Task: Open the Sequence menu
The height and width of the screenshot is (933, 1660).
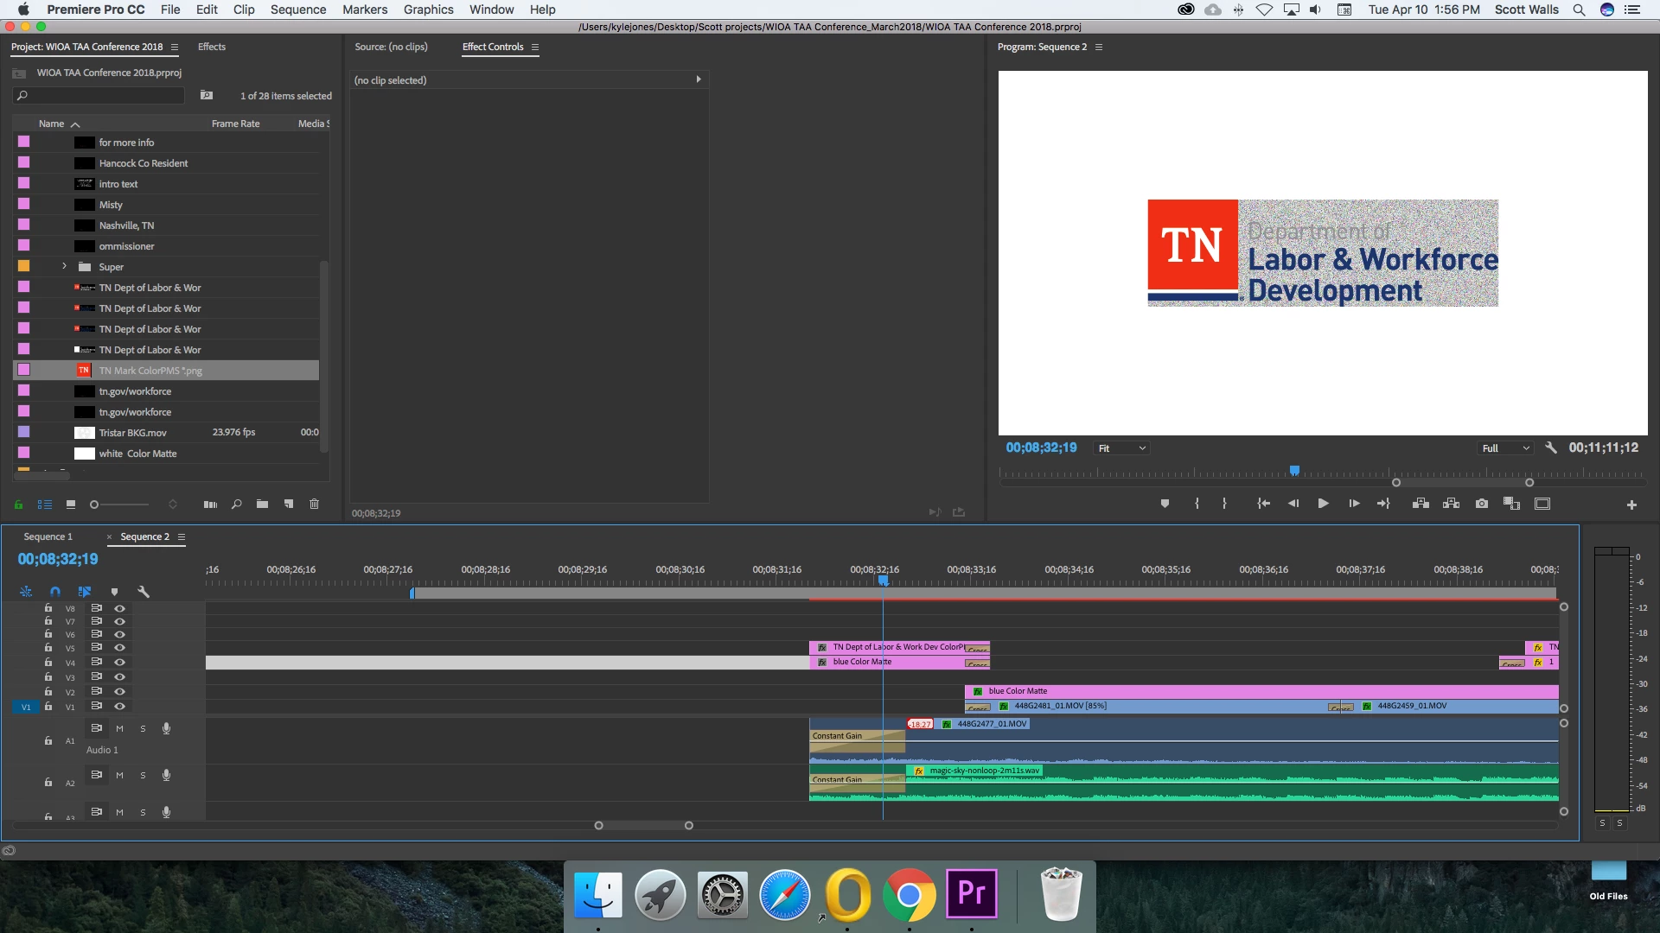Action: coord(297,10)
